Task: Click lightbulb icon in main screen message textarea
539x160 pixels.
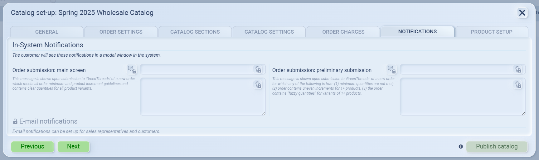Action: [x=258, y=85]
